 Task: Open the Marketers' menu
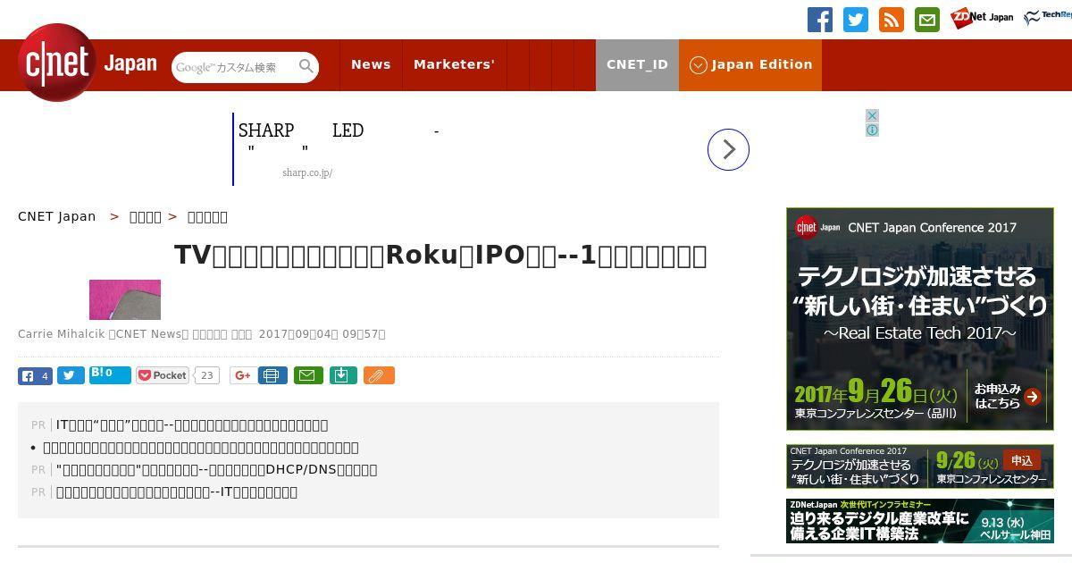454,64
